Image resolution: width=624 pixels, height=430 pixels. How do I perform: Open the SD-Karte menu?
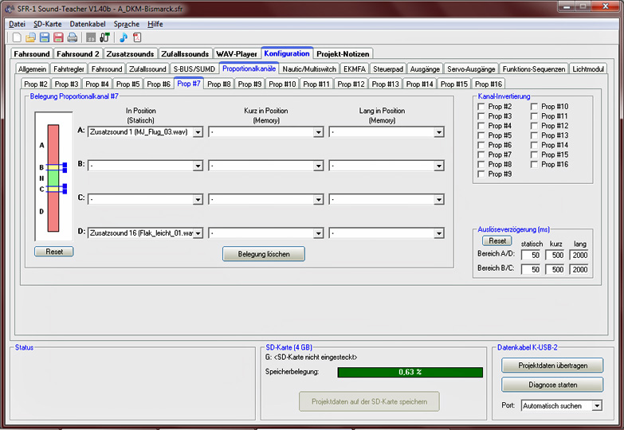click(x=47, y=24)
